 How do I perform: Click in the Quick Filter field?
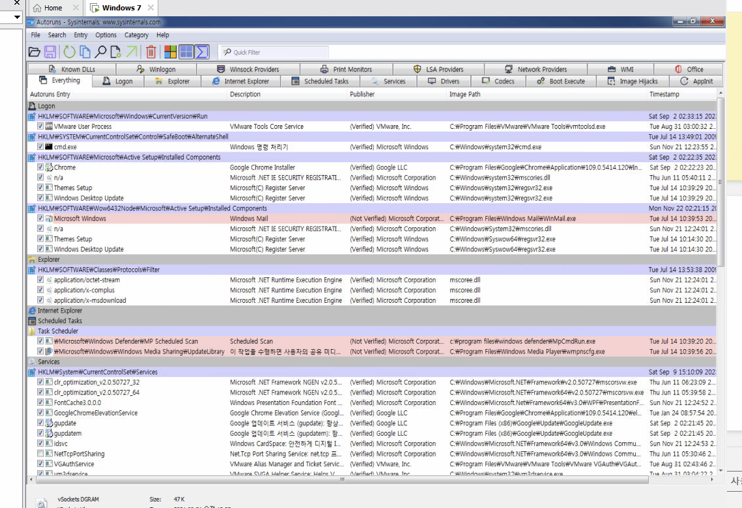coord(275,52)
